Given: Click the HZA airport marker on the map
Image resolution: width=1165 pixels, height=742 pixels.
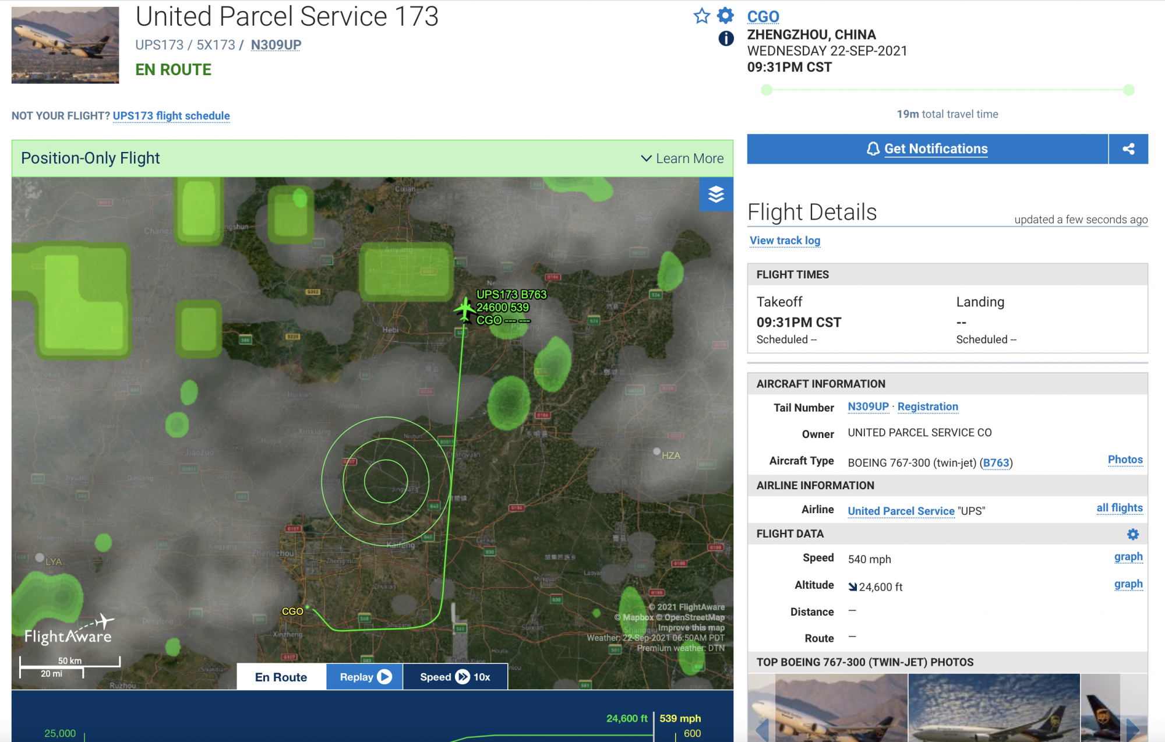Looking at the screenshot, I should pyautogui.click(x=657, y=451).
